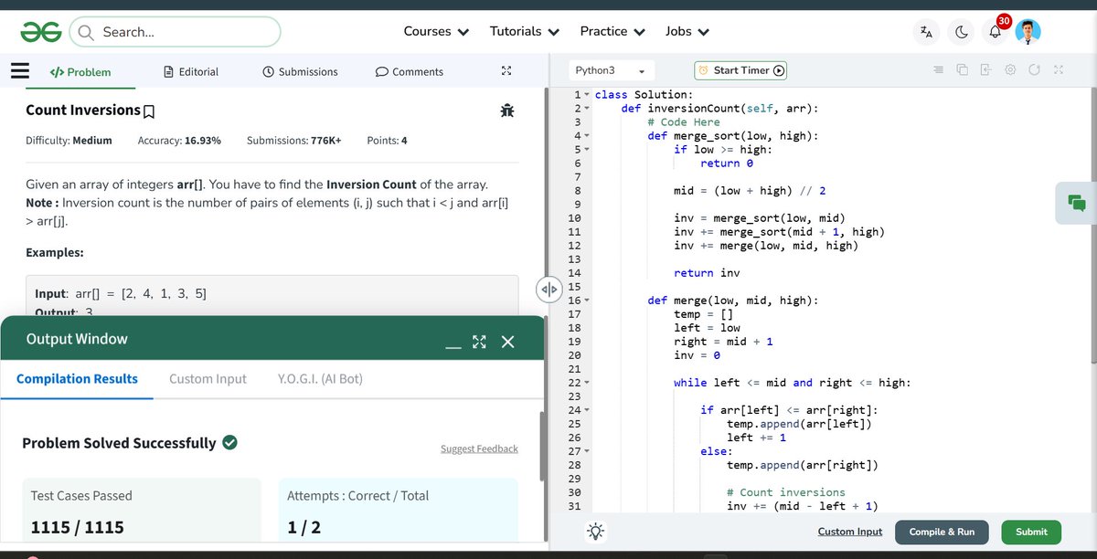Screen dimensions: 1097x559
Task: Collapse the else block fold on line 27
Action: point(587,451)
